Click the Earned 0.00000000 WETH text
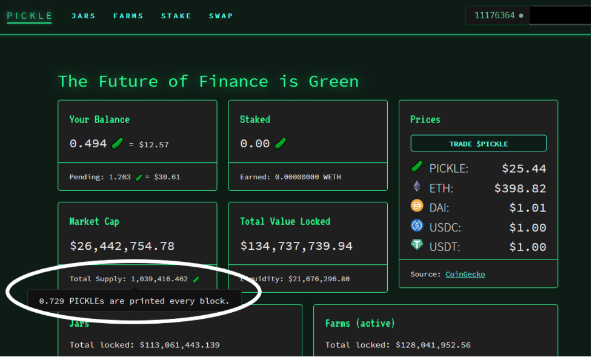This screenshot has height=357, width=592. (x=290, y=177)
